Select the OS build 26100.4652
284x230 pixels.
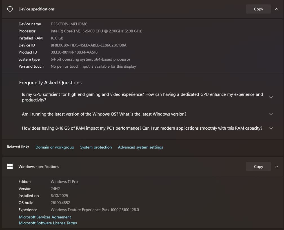click(60, 203)
